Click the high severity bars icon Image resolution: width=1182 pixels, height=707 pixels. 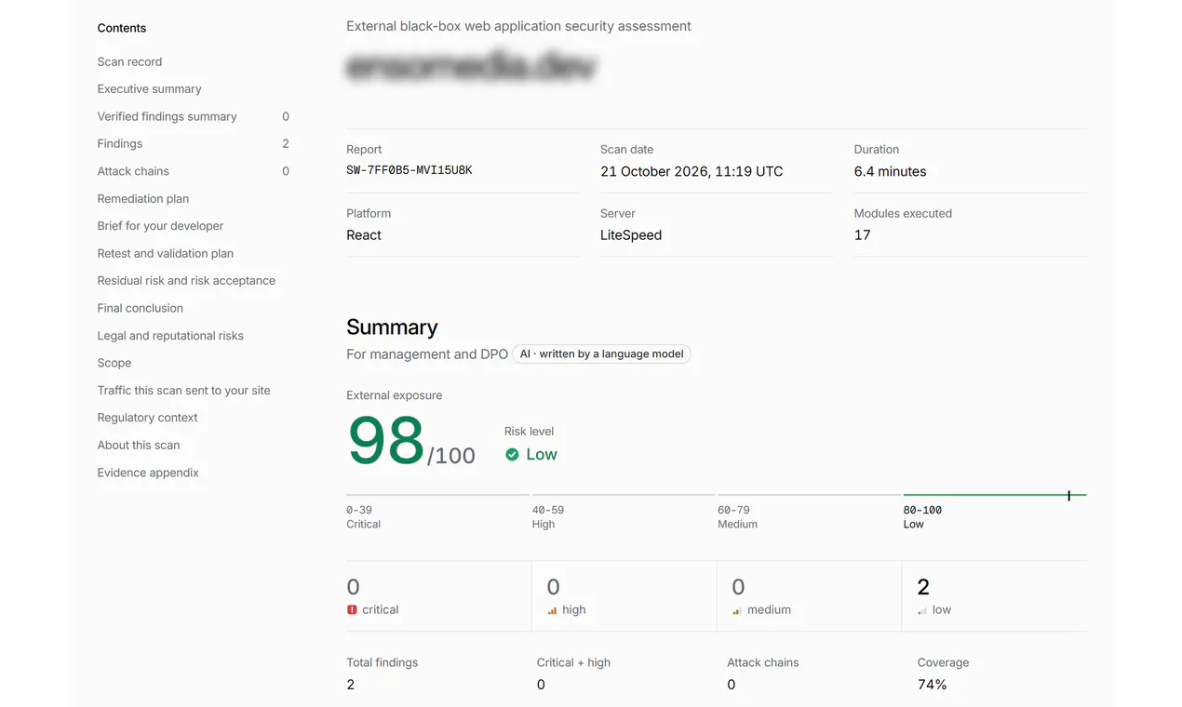[x=553, y=610]
